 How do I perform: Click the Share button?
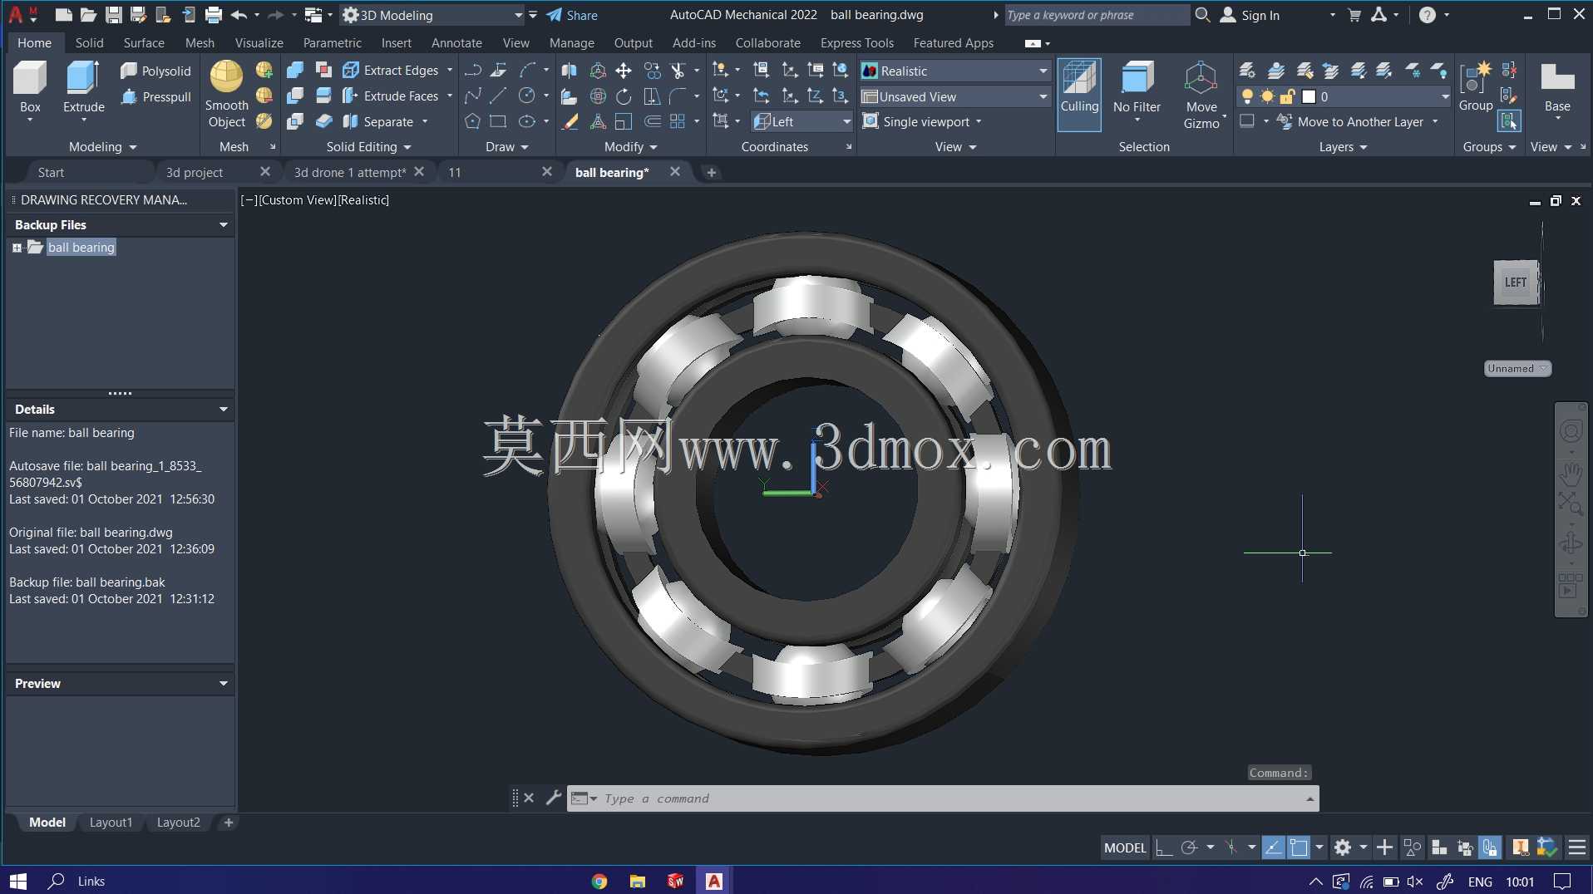[x=572, y=15]
